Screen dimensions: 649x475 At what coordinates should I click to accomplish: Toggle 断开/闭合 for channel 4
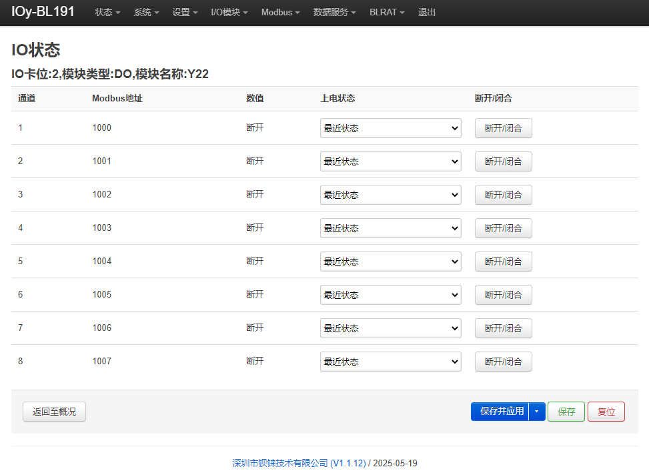[x=504, y=228]
